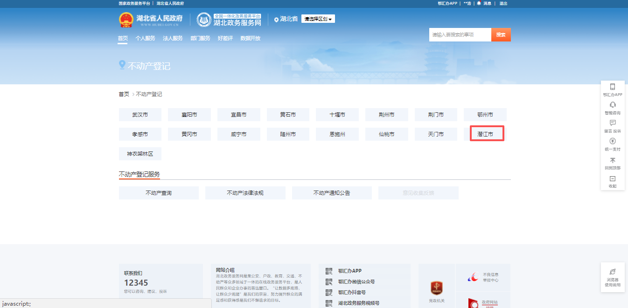Click the 党政机关 emblem icon in footer
Screen dimensions: 628x308
pyautogui.click(x=436, y=287)
